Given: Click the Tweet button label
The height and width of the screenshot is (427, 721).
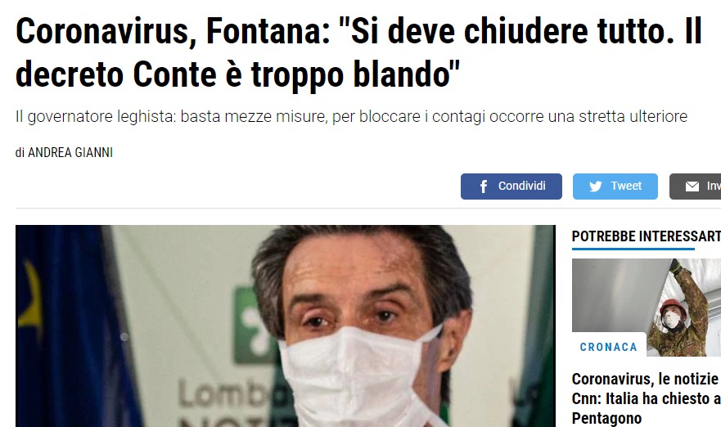Looking at the screenshot, I should [626, 187].
